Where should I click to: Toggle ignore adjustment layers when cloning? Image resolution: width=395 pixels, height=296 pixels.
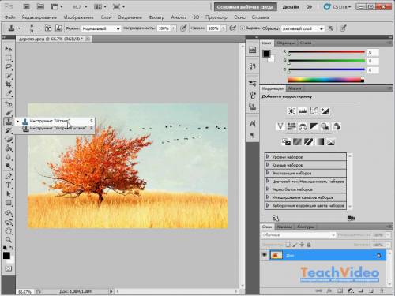point(331,28)
